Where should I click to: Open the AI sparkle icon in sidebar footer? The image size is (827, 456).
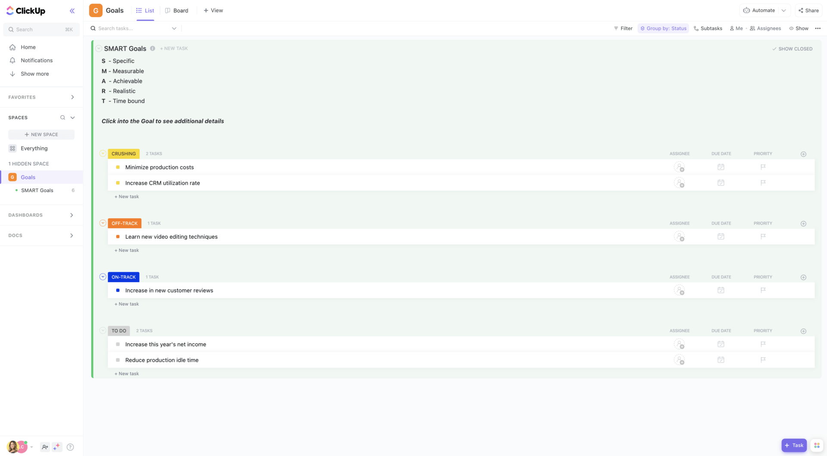tap(57, 447)
